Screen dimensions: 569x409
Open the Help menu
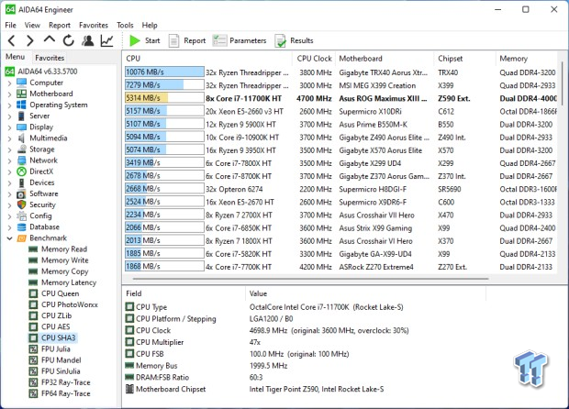[x=150, y=25]
